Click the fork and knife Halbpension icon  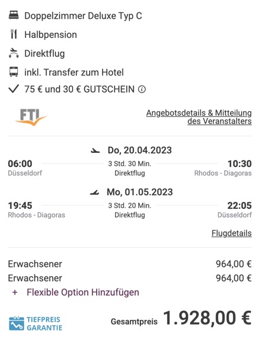pyautogui.click(x=14, y=34)
